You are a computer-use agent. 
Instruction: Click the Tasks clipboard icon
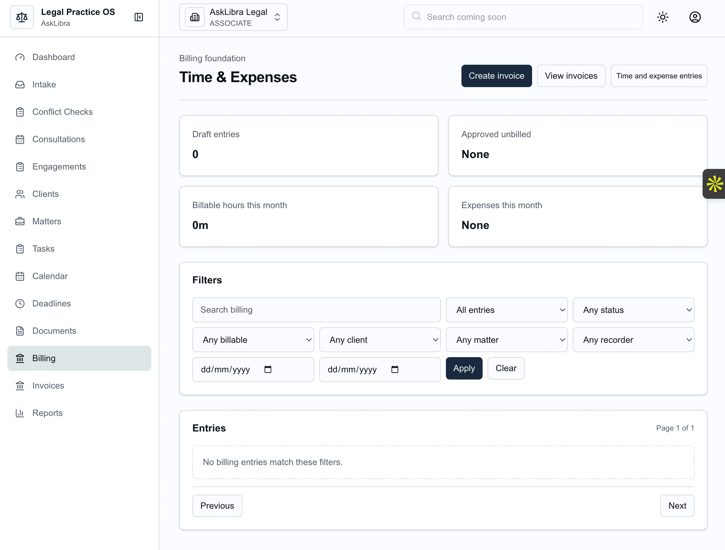pos(20,249)
